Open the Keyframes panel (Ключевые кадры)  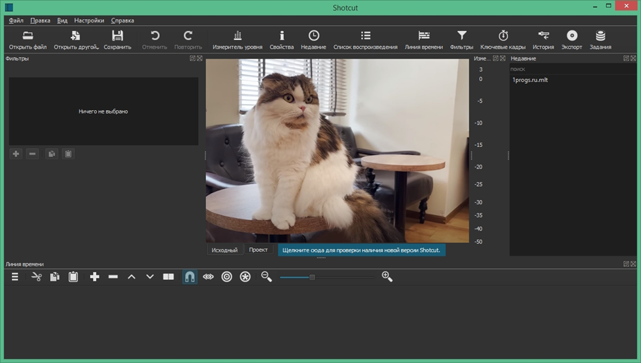[x=503, y=40]
